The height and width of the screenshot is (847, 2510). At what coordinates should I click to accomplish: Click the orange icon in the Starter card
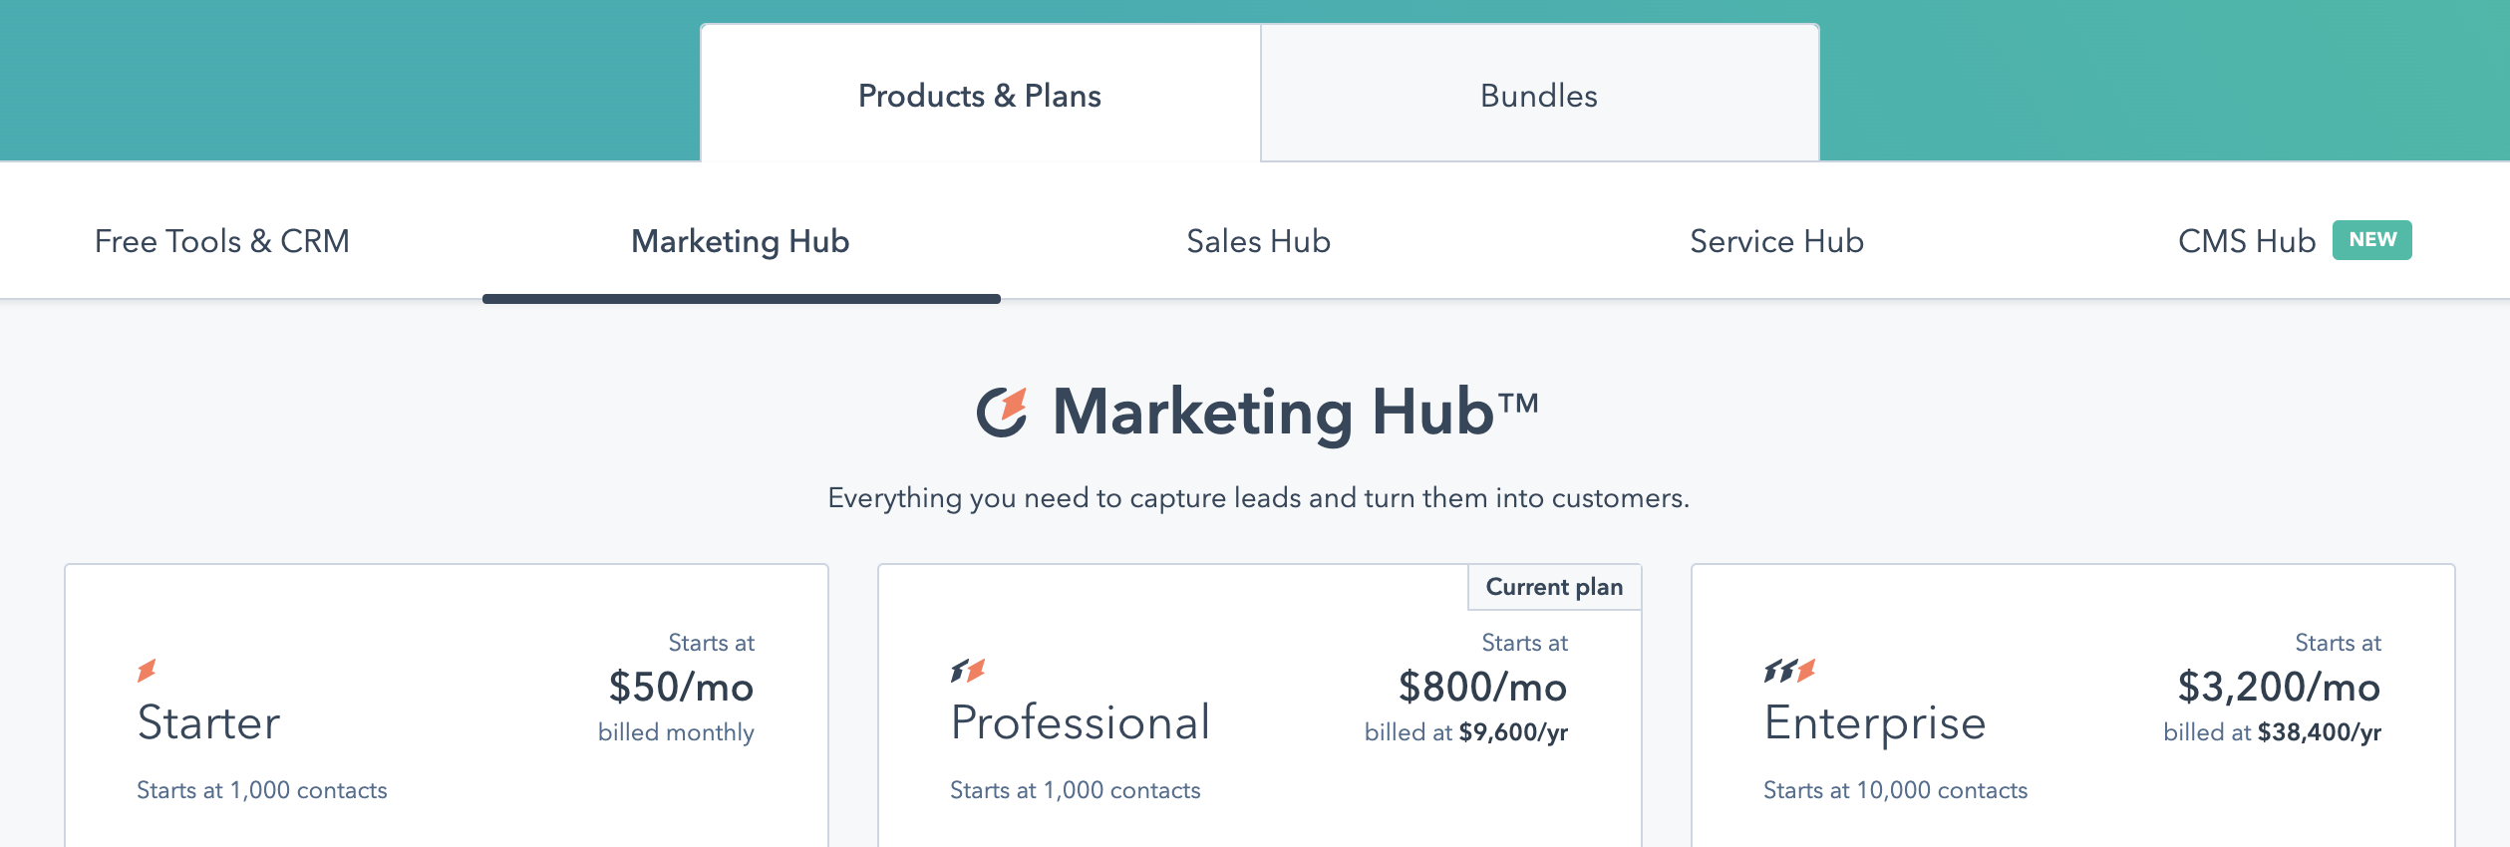point(148,672)
